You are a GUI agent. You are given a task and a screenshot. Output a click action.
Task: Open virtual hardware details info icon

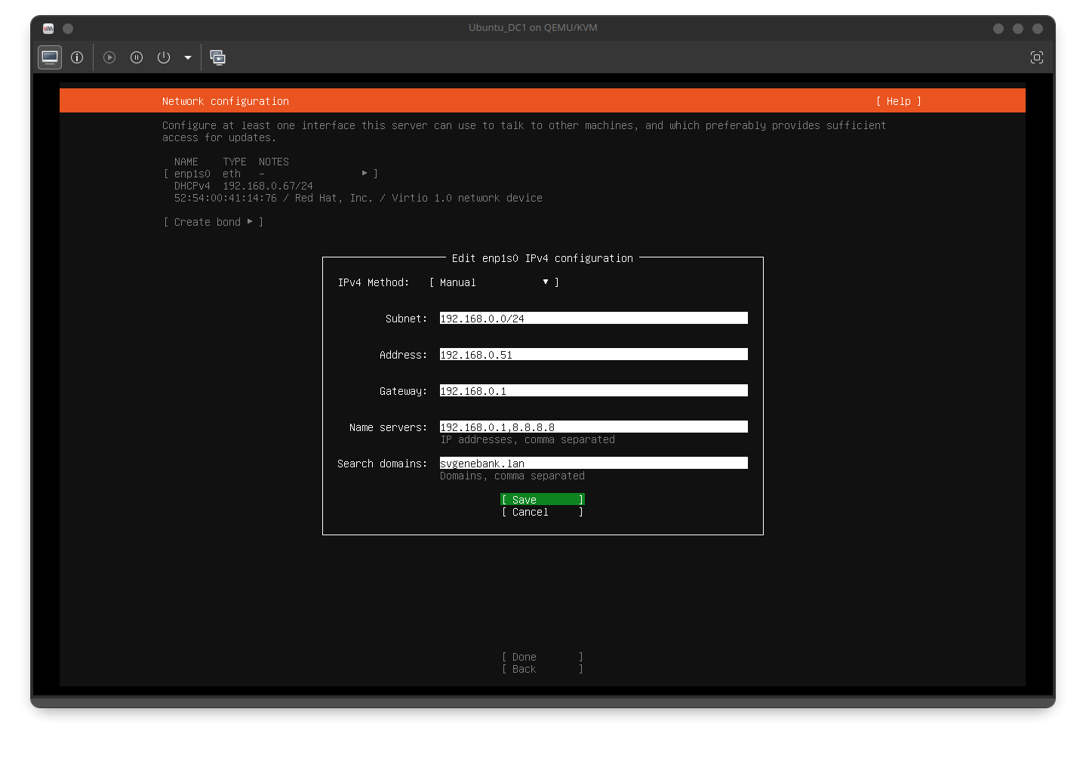[x=77, y=57]
